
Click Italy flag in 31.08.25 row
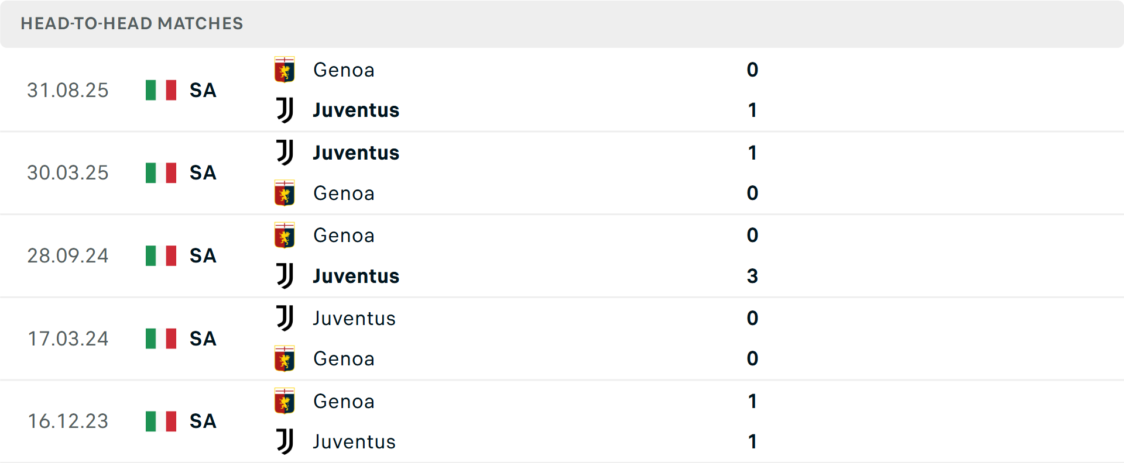[161, 90]
